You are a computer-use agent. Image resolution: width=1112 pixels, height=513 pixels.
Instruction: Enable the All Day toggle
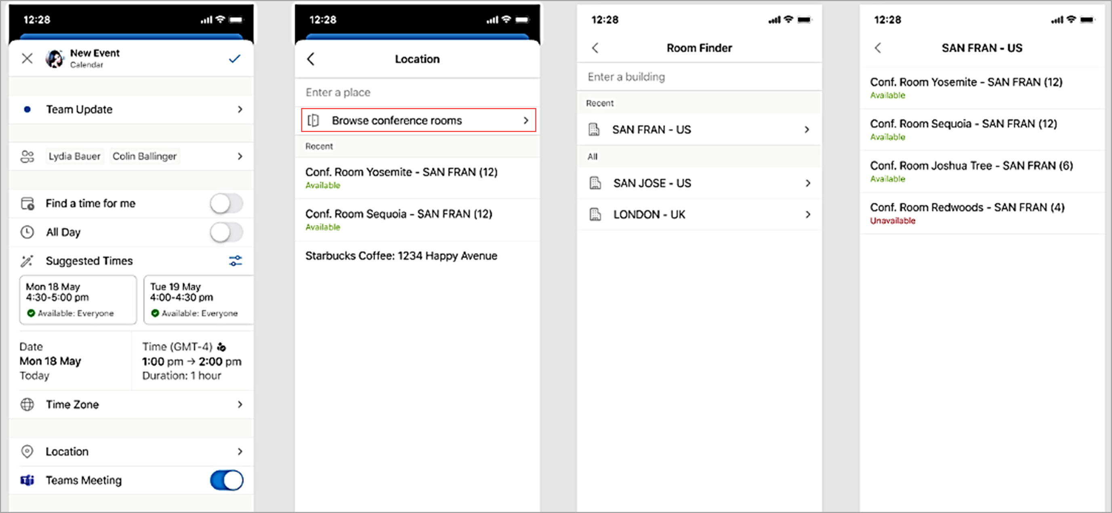pos(225,232)
